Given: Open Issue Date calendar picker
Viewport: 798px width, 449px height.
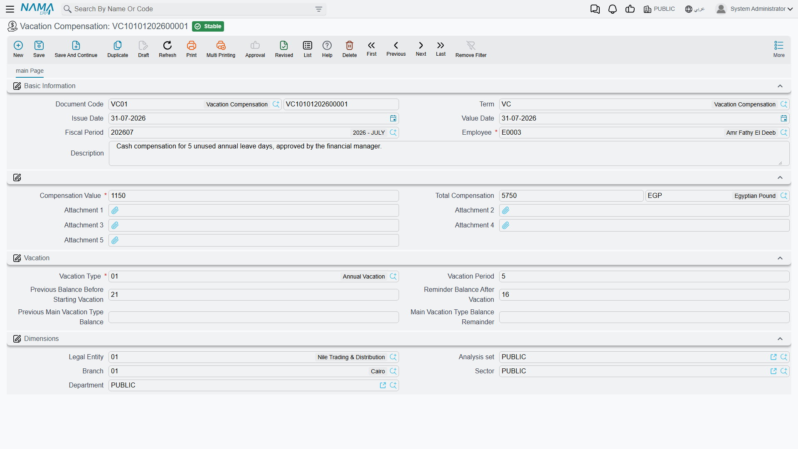Looking at the screenshot, I should point(393,118).
